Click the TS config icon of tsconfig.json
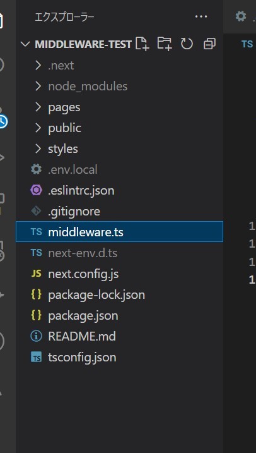Viewport: 256px width, 453px height. pos(37,358)
